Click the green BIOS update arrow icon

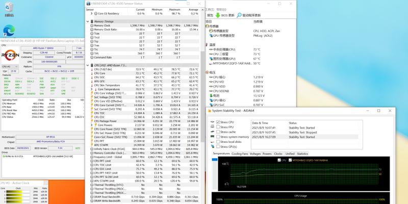[x=218, y=15]
